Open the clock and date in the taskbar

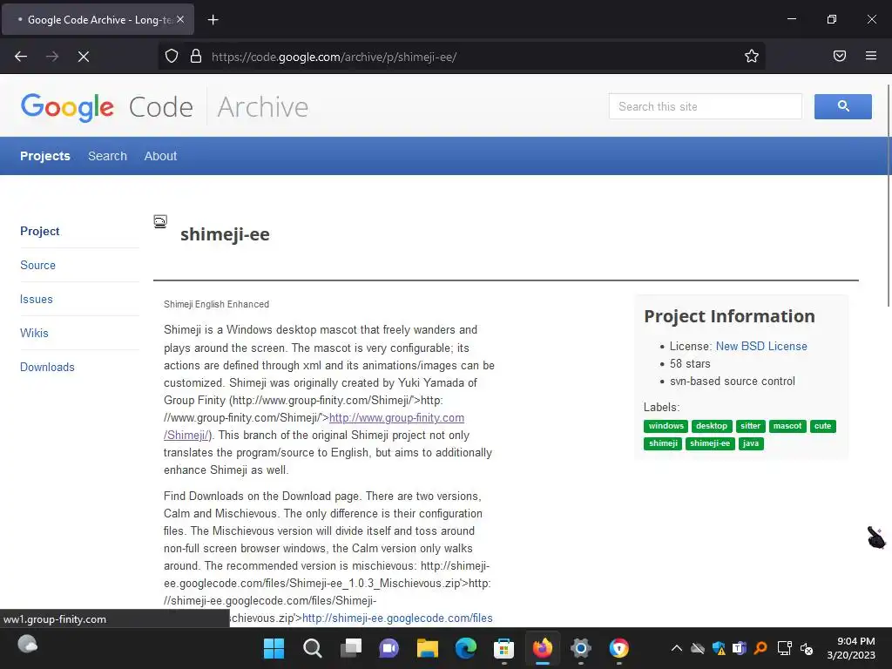[x=851, y=648]
